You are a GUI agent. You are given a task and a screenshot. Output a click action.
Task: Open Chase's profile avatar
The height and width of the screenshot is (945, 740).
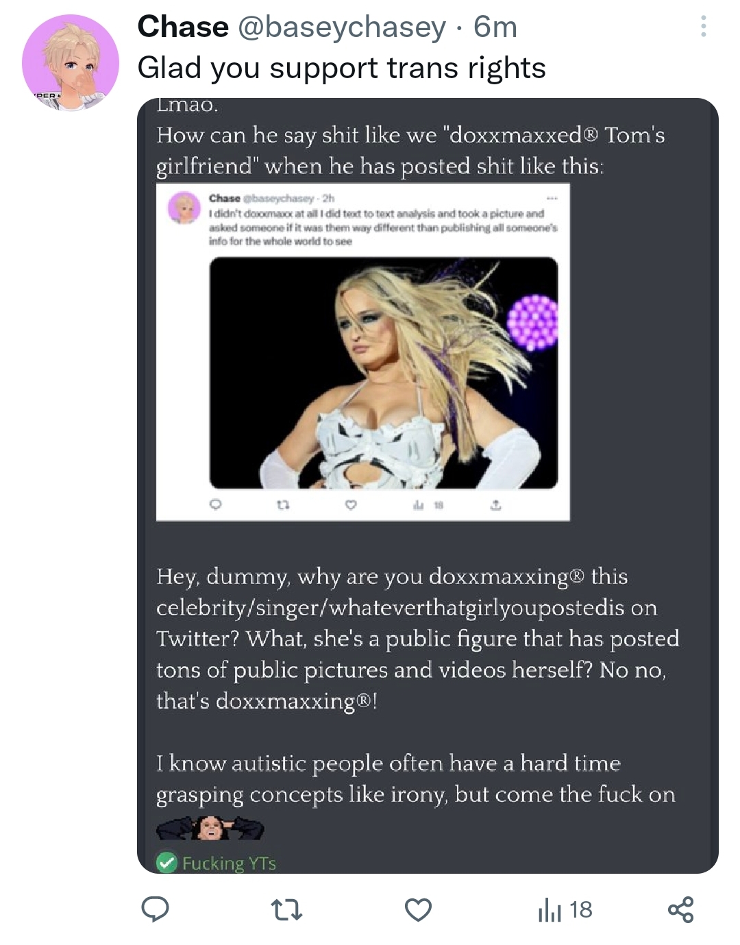tap(71, 63)
